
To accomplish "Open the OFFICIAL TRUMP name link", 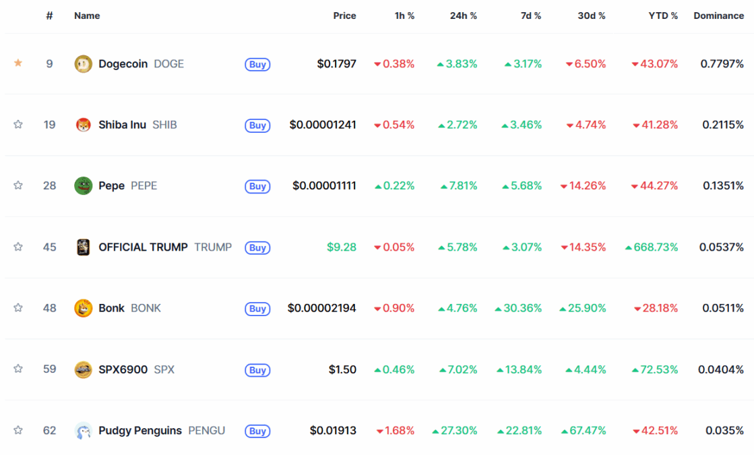I will click(x=143, y=247).
